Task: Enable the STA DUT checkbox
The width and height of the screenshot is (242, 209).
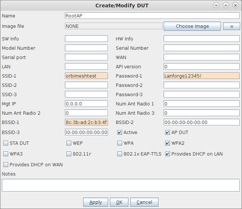Action: (x=6, y=143)
